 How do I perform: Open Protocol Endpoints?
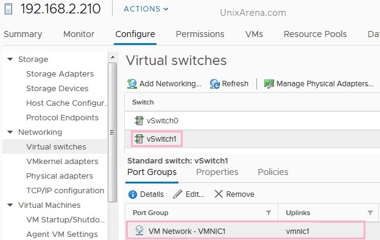click(x=62, y=118)
